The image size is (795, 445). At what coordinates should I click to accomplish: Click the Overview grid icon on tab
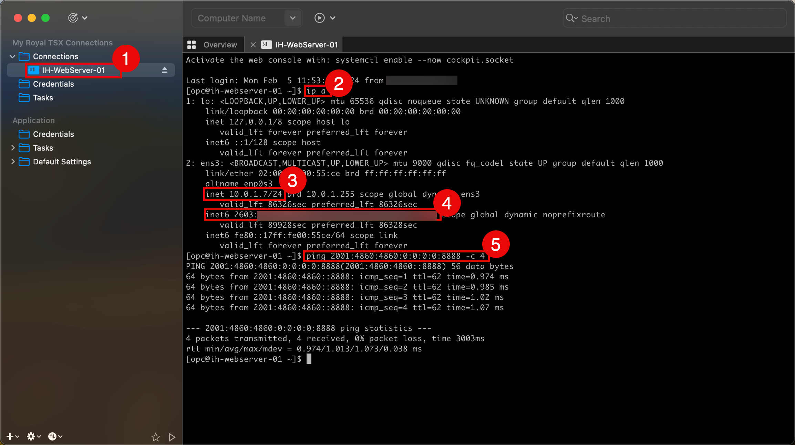[192, 45]
